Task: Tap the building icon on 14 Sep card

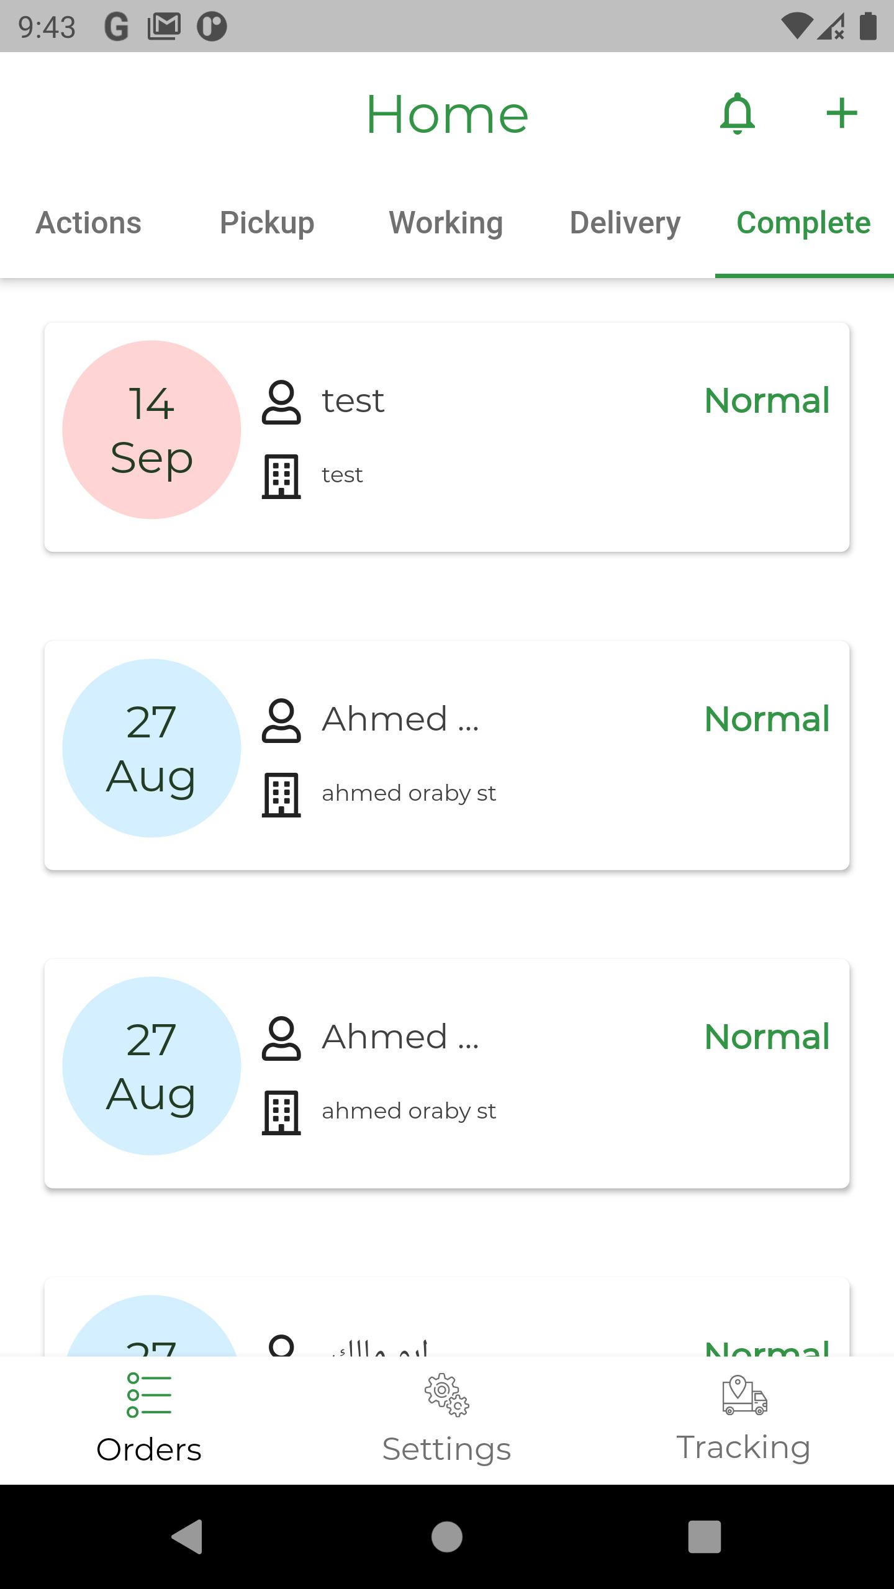Action: [281, 476]
